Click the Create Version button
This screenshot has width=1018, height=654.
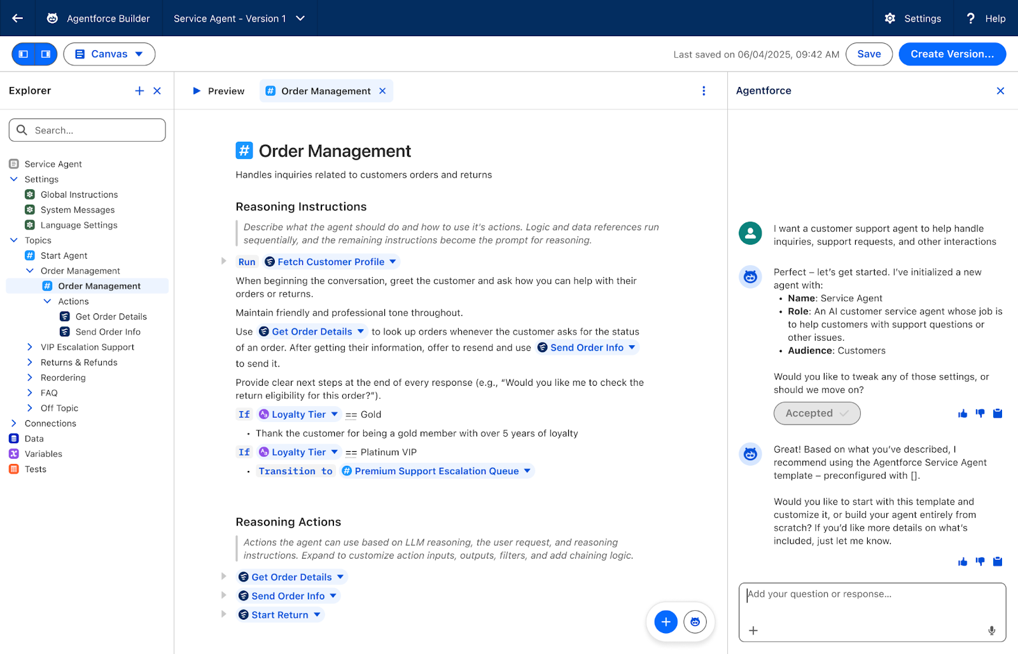click(x=952, y=54)
